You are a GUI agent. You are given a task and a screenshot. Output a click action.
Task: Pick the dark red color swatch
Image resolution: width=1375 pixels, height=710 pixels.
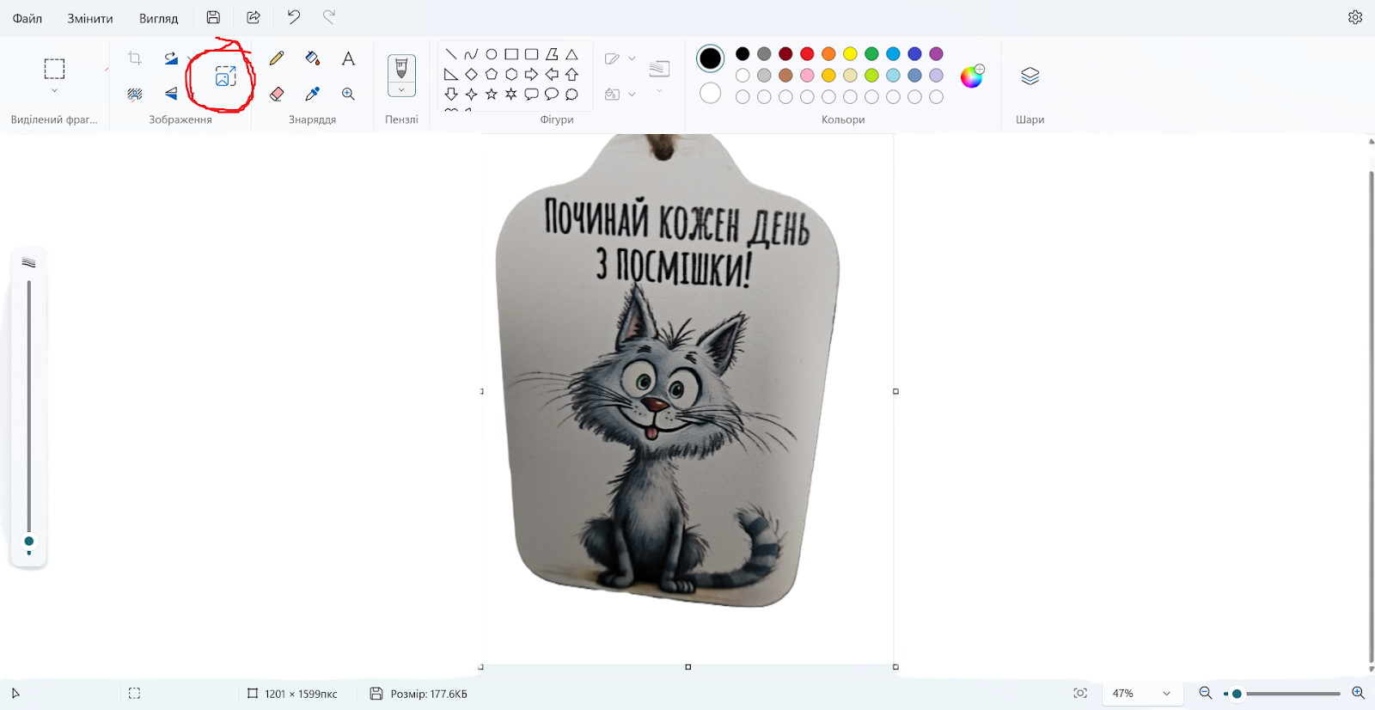(785, 54)
